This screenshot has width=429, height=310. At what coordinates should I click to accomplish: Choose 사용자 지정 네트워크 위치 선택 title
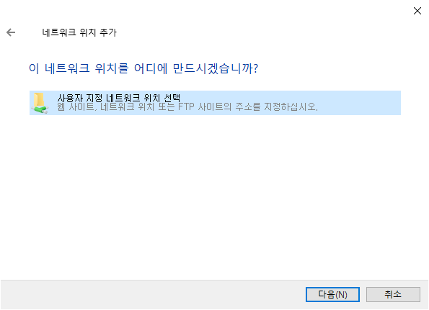click(119, 98)
